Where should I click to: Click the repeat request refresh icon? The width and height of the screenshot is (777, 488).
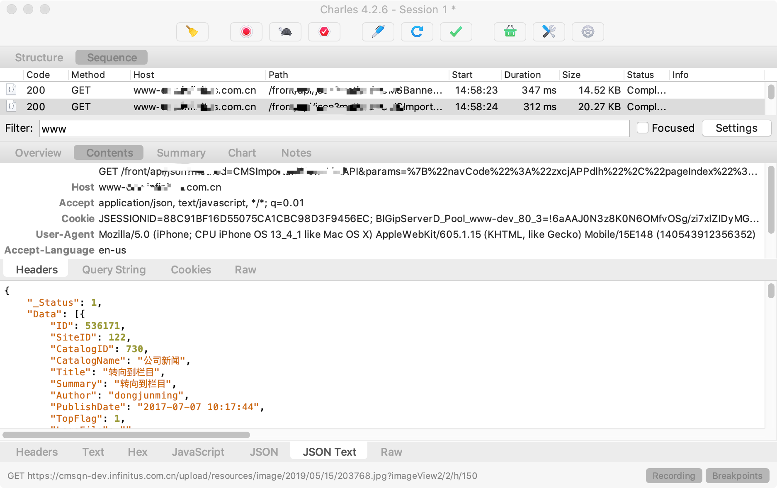(x=417, y=32)
